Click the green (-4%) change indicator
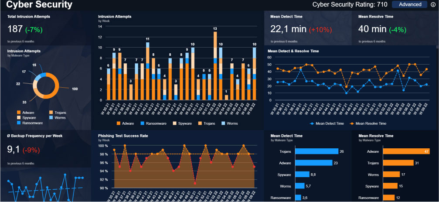Viewport: 439px width, 202px height. [x=398, y=29]
